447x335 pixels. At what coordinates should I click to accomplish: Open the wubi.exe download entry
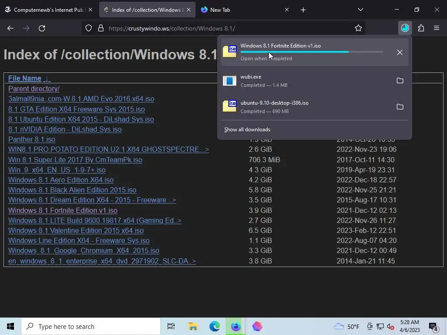pyautogui.click(x=306, y=81)
